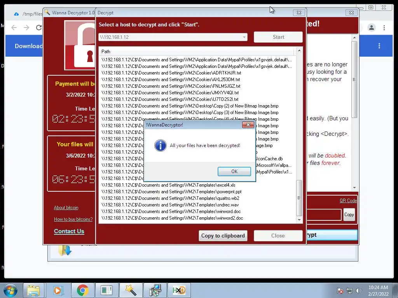The height and width of the screenshot is (298, 398).
Task: Click the file list scrollbar thumb
Action: pyautogui.click(x=299, y=198)
